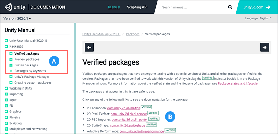
Task: Expand Creating custom packages node
Action: (x=11, y=83)
